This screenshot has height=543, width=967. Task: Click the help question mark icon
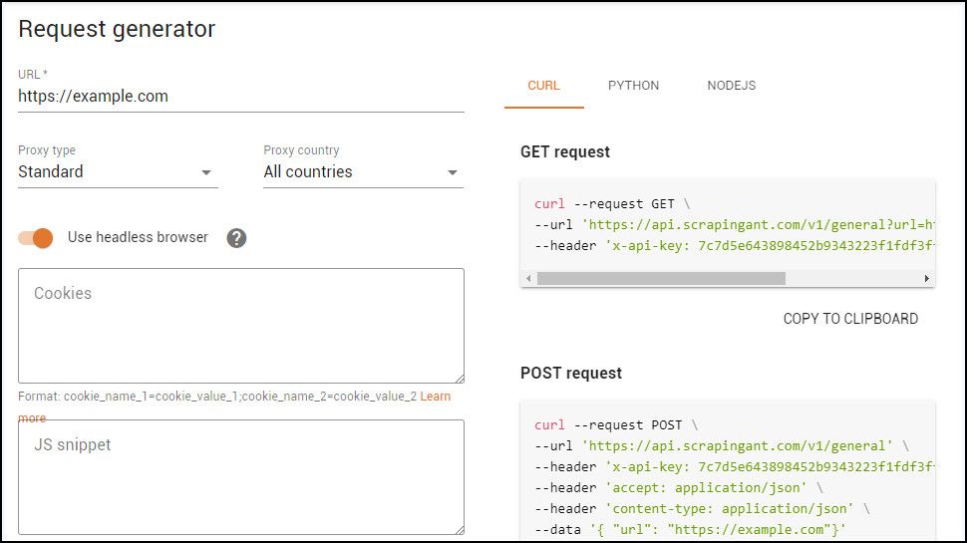click(236, 238)
